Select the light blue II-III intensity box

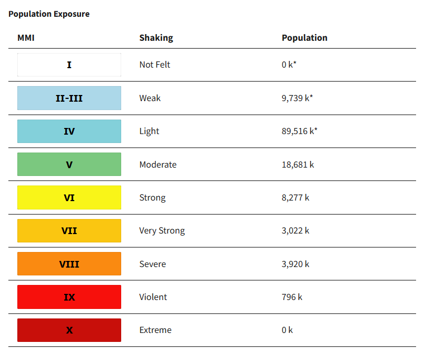69,98
